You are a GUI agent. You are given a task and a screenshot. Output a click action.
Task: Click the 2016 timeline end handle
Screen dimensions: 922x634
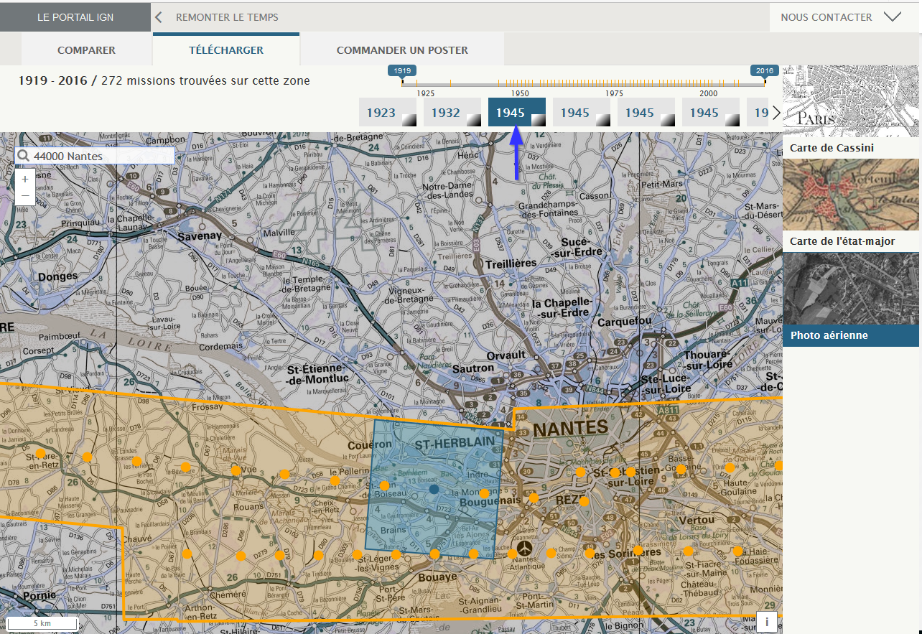(x=765, y=71)
